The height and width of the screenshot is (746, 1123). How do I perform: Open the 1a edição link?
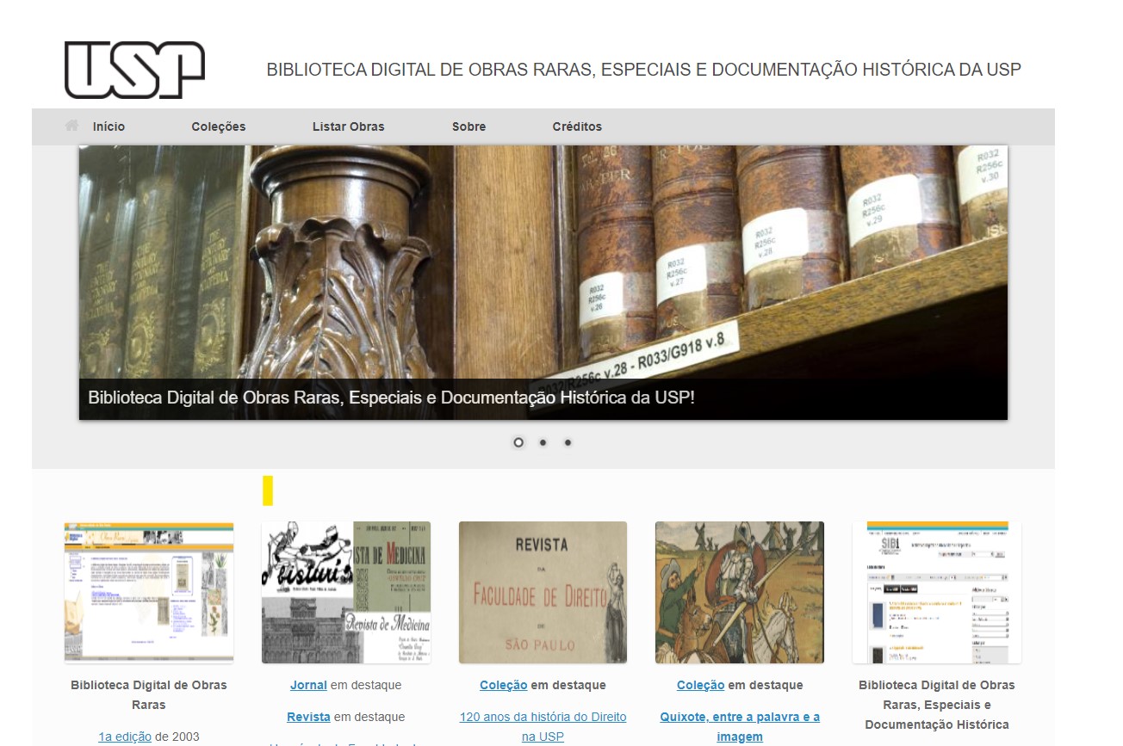(125, 737)
